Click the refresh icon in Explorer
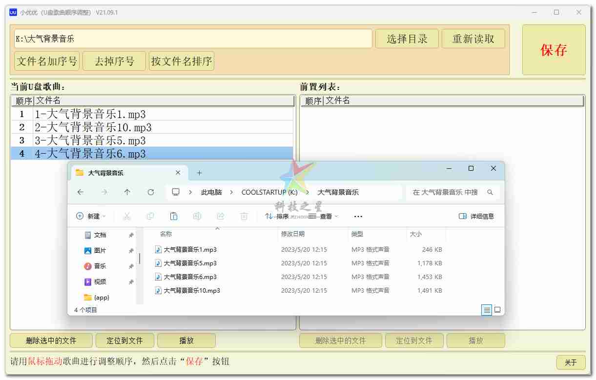596x380 pixels. (151, 192)
